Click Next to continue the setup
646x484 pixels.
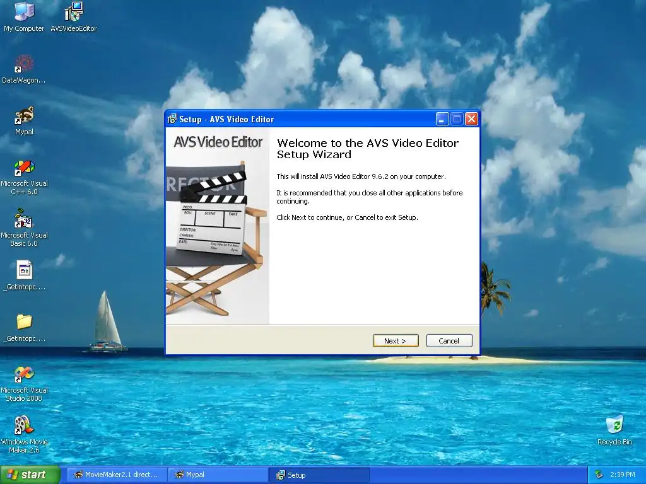(396, 341)
